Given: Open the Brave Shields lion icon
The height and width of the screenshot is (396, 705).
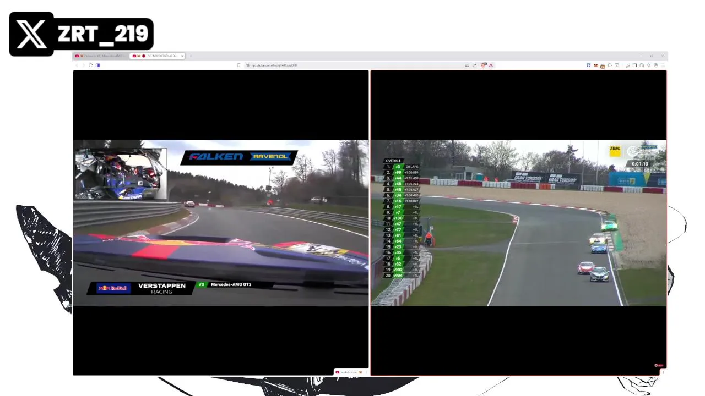Looking at the screenshot, I should point(484,65).
